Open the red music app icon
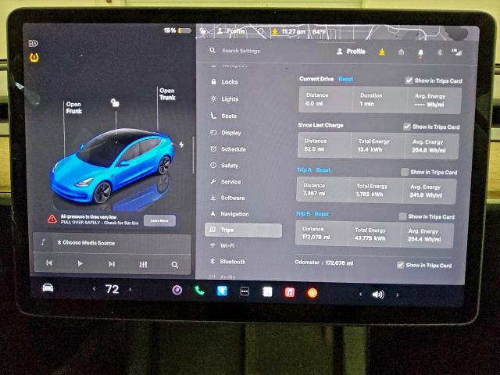Viewport: 500px width, 375px height. click(290, 292)
